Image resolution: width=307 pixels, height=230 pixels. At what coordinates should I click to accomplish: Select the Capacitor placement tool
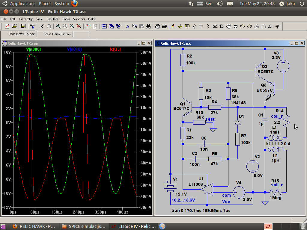pyautogui.click(x=201, y=26)
